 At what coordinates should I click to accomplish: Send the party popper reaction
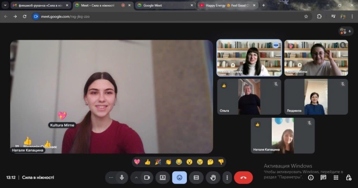coord(158,162)
